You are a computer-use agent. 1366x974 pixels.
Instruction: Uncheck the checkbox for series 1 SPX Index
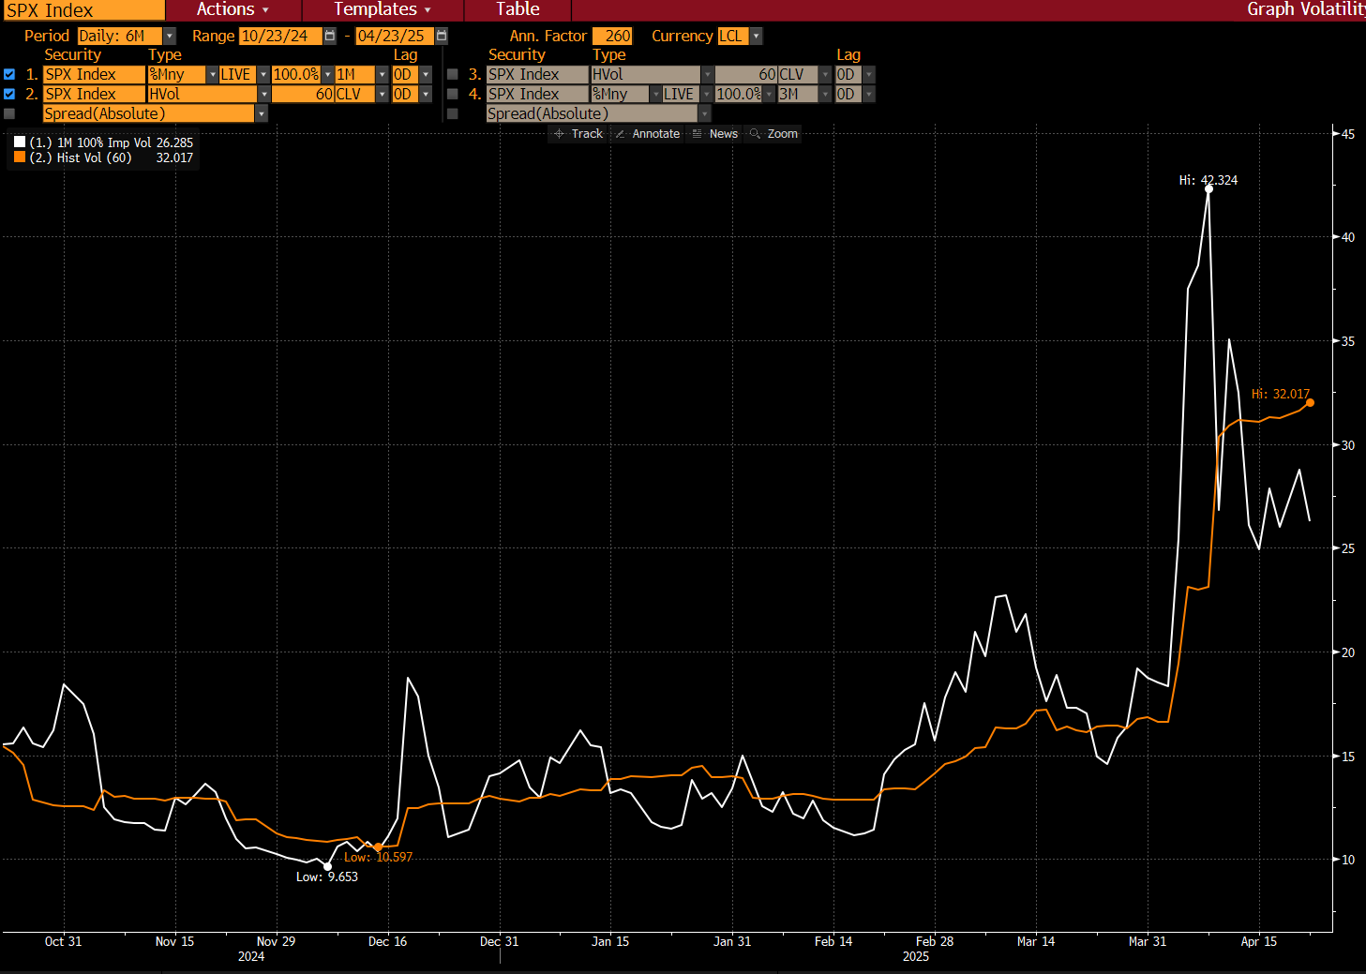click(9, 74)
